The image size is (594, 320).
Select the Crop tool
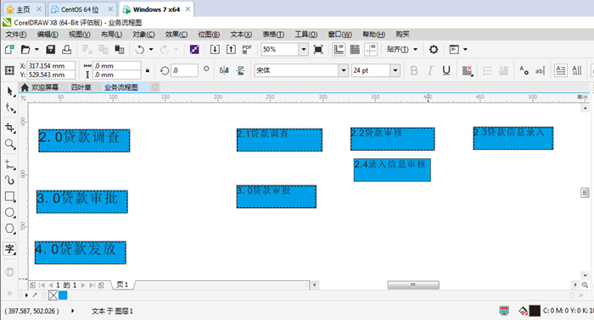point(9,128)
